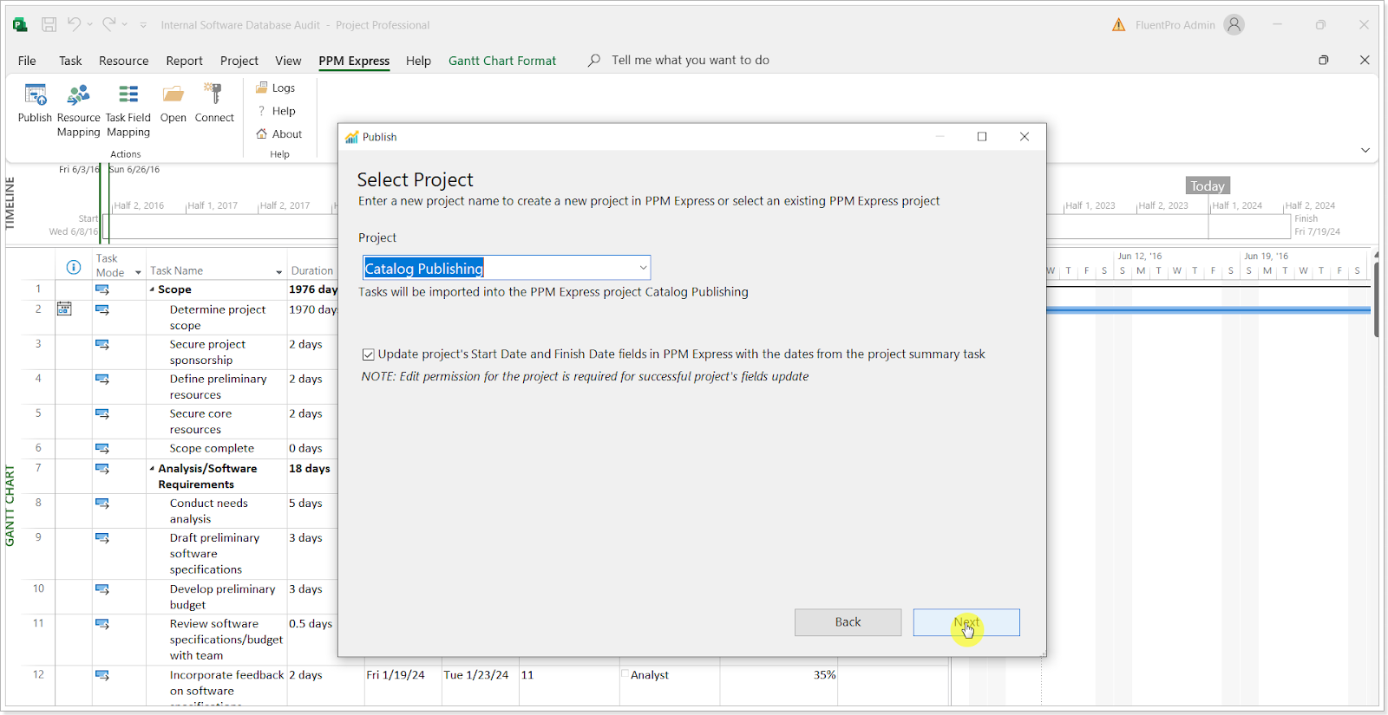Click the 35% complete cell
Image resolution: width=1388 pixels, height=715 pixels.
(824, 675)
